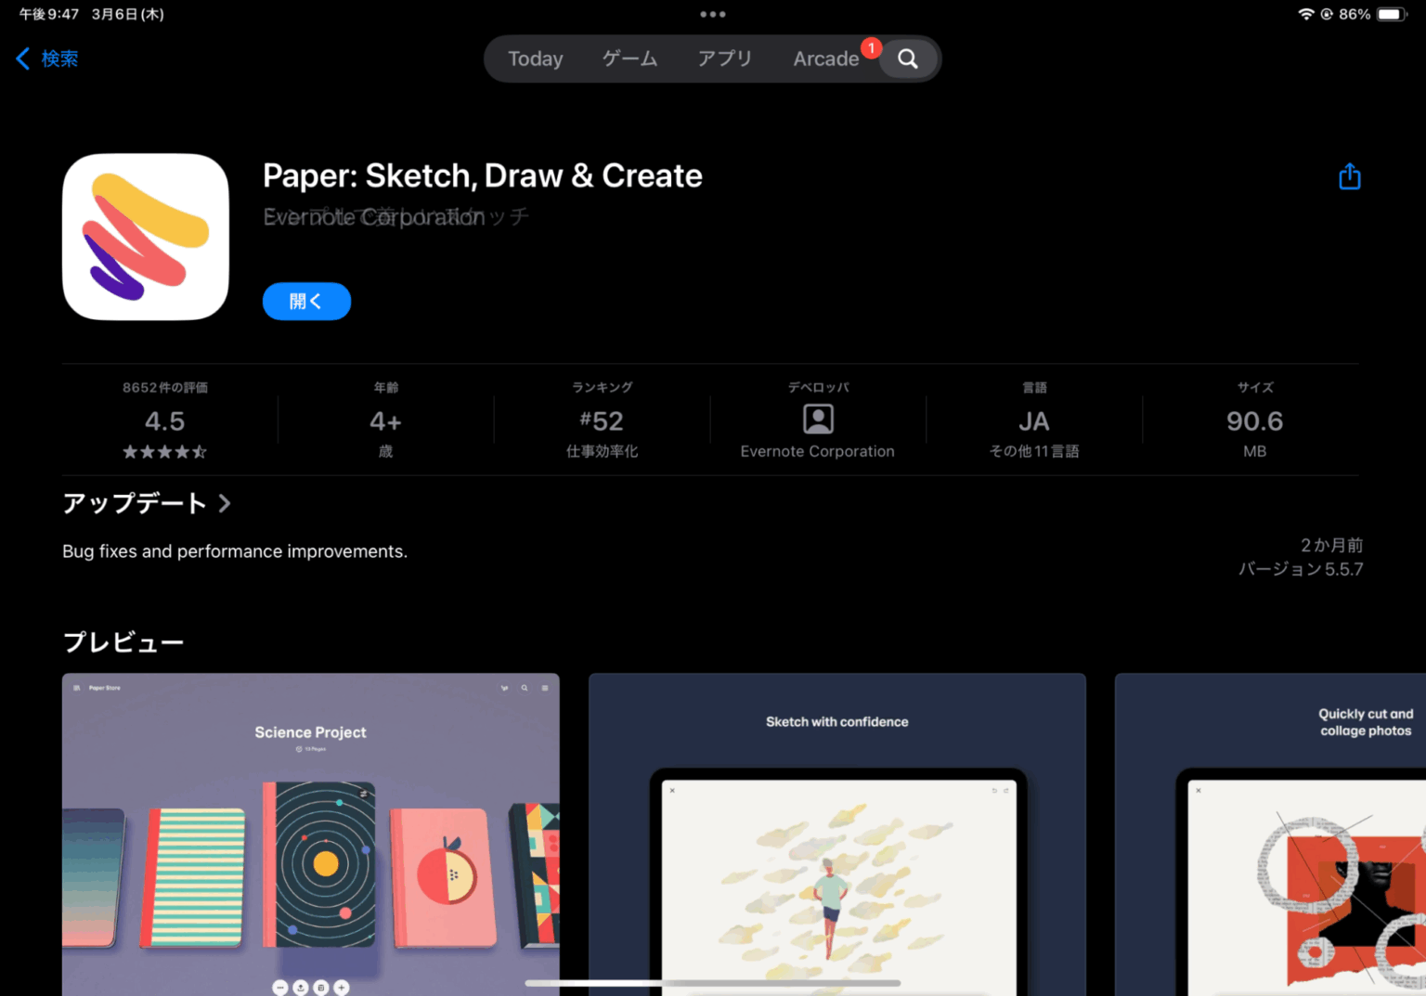
Task: Tap the 2か月前 update date
Action: pyautogui.click(x=1331, y=545)
